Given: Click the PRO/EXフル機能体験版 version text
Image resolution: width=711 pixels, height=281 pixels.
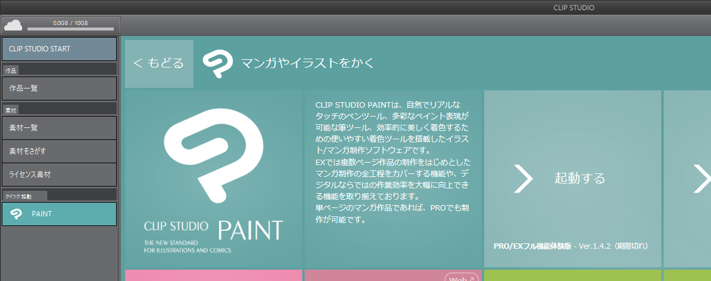Looking at the screenshot, I should point(571,246).
